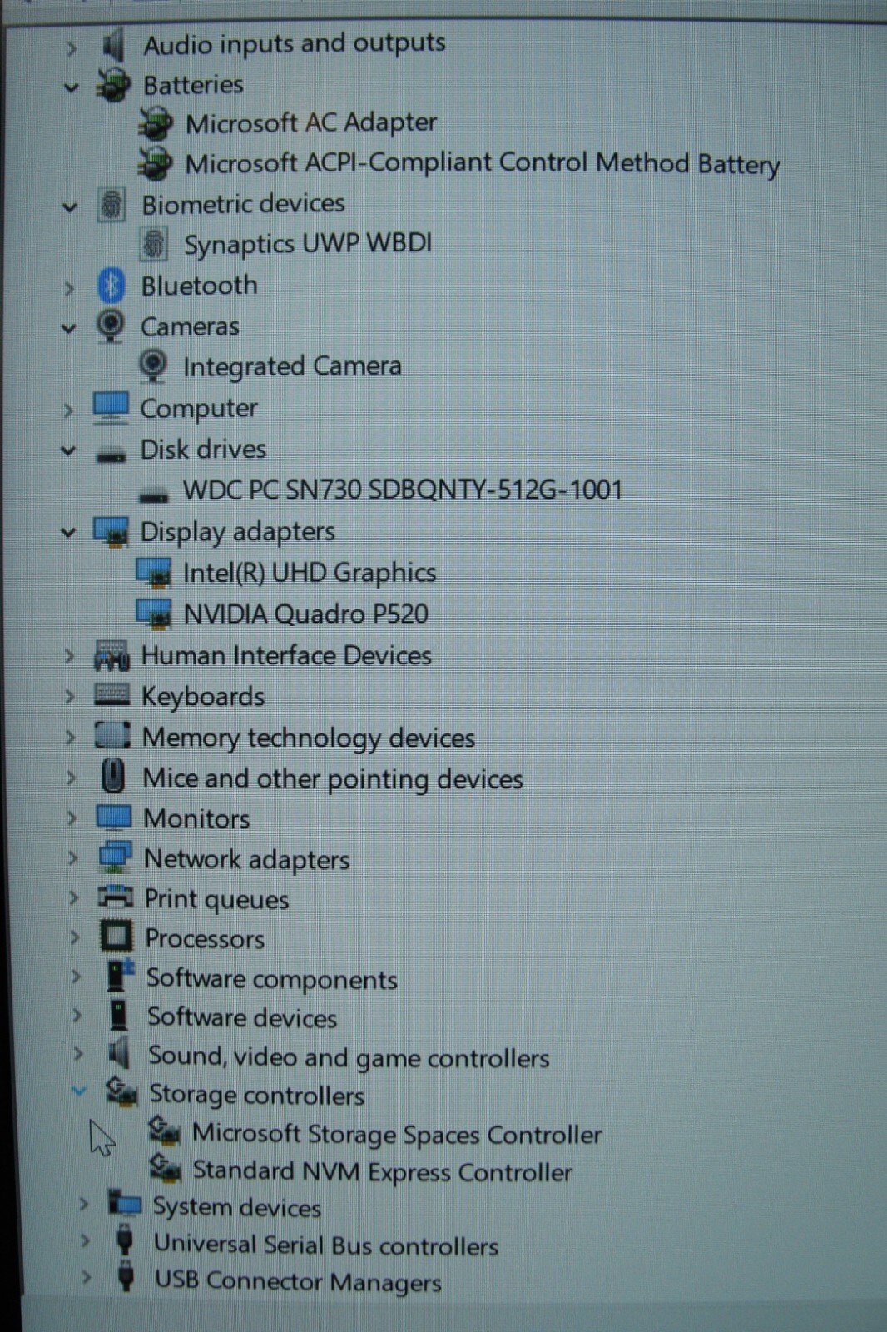Select the Synaptics UWP WBDI entry
887x1332 pixels.
[x=308, y=244]
